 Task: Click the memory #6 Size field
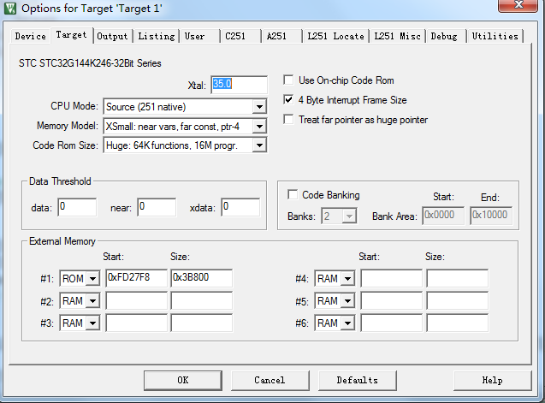tap(458, 323)
